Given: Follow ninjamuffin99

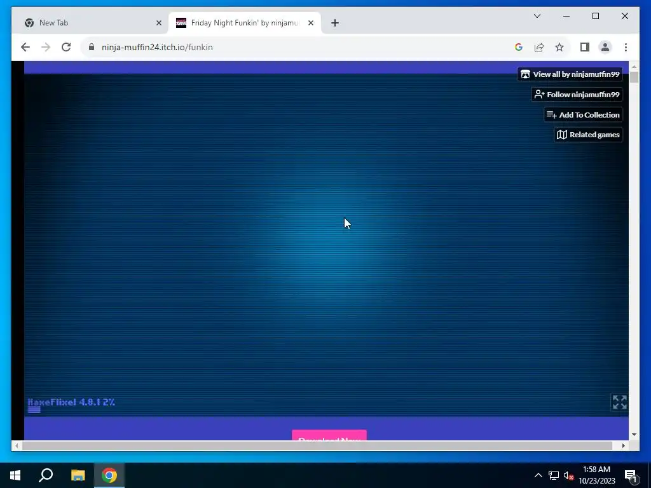Looking at the screenshot, I should pos(577,95).
